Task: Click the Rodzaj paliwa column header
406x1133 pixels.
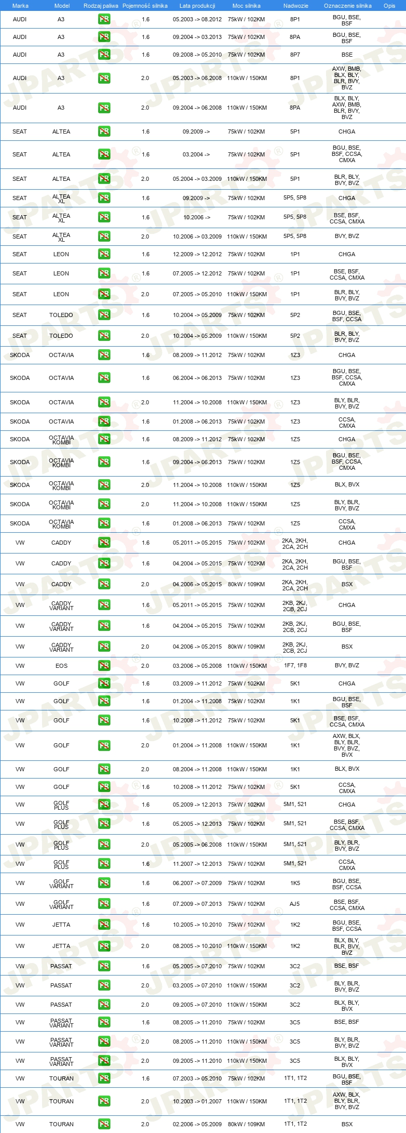Action: tap(101, 6)
